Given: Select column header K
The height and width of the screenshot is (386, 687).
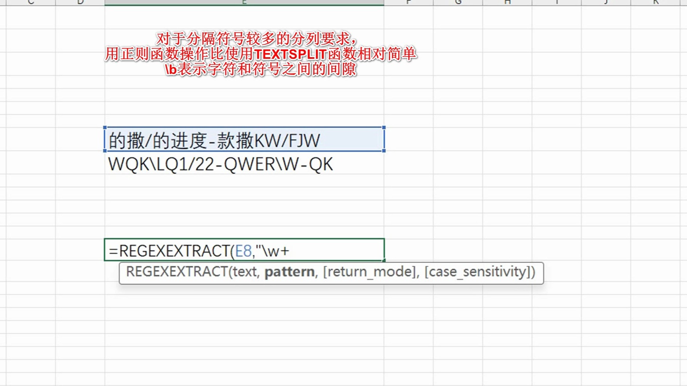Looking at the screenshot, I should (x=656, y=3).
